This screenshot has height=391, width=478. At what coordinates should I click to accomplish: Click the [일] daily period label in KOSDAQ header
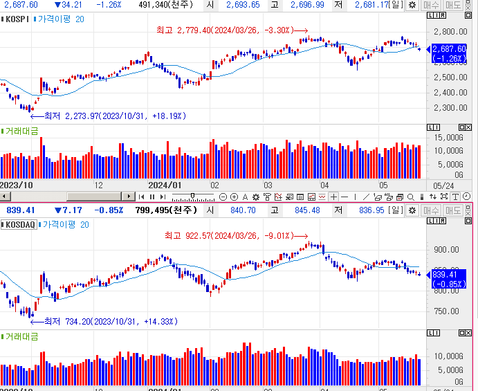[396, 210]
